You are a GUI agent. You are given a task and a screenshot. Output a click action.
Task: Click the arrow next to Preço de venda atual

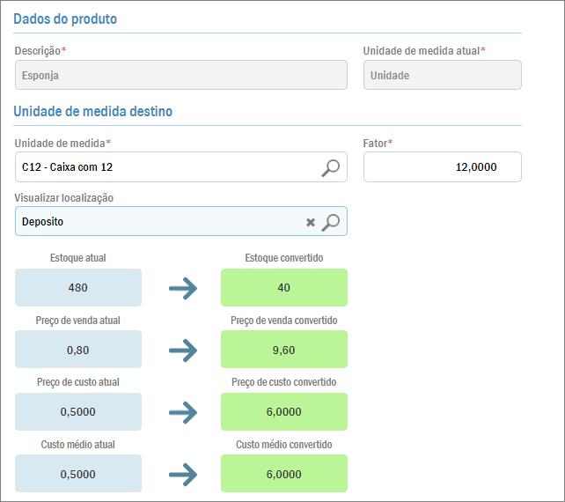(182, 351)
